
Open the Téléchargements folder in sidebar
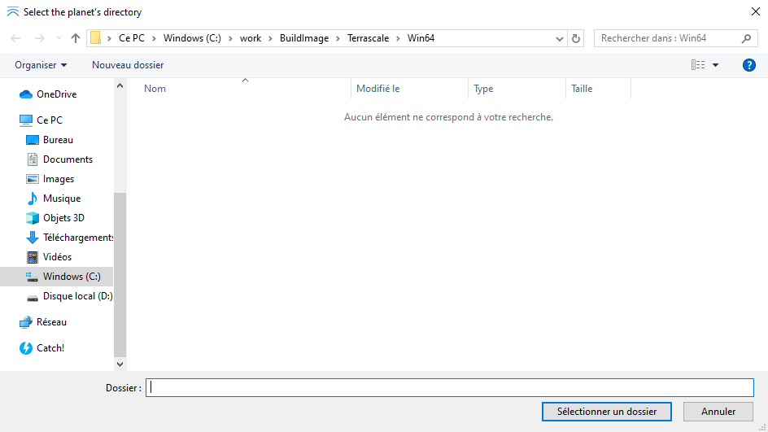[77, 238]
